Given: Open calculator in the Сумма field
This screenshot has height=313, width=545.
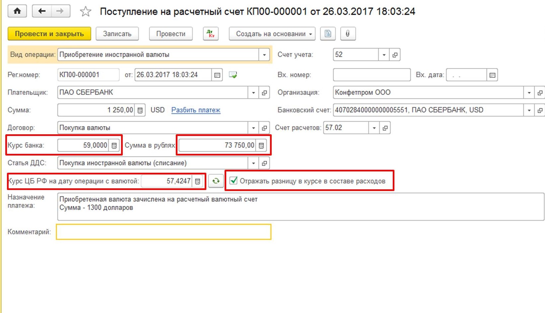Looking at the screenshot, I should pyautogui.click(x=140, y=110).
